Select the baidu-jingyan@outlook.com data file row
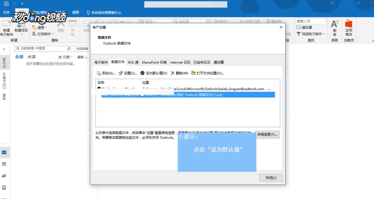The height and width of the screenshot is (199, 374). (x=185, y=89)
